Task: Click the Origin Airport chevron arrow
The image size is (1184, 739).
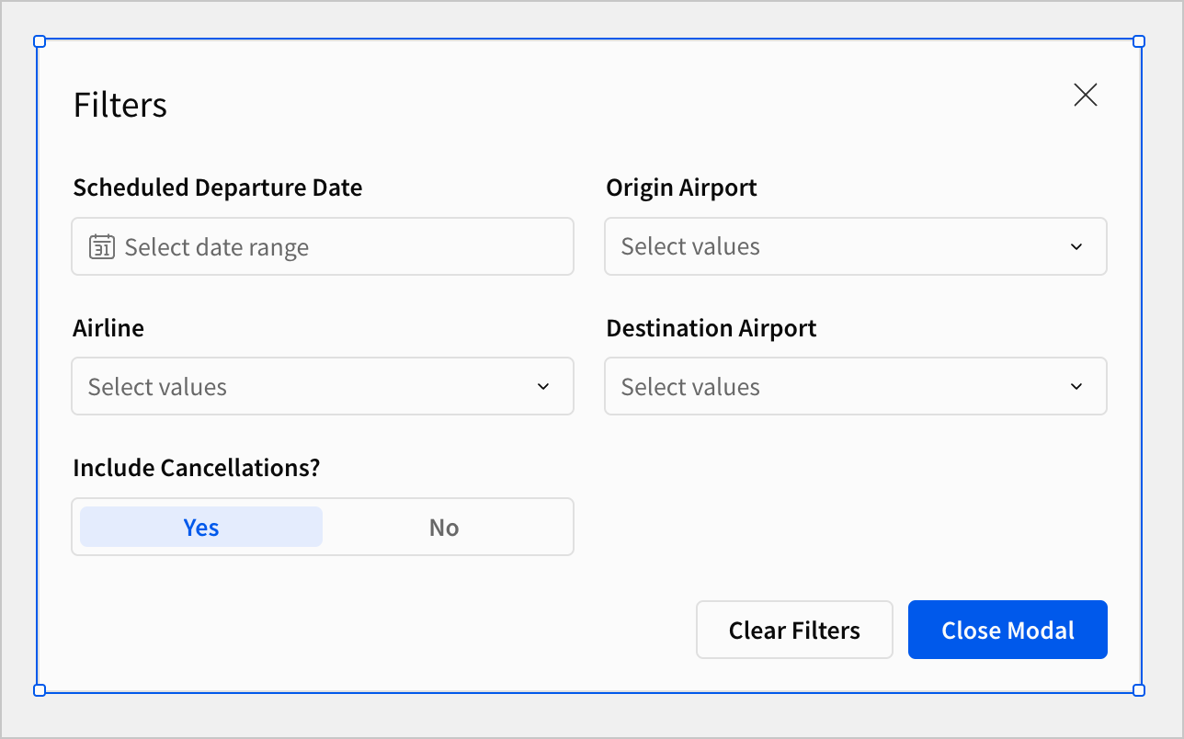Action: tap(1076, 247)
